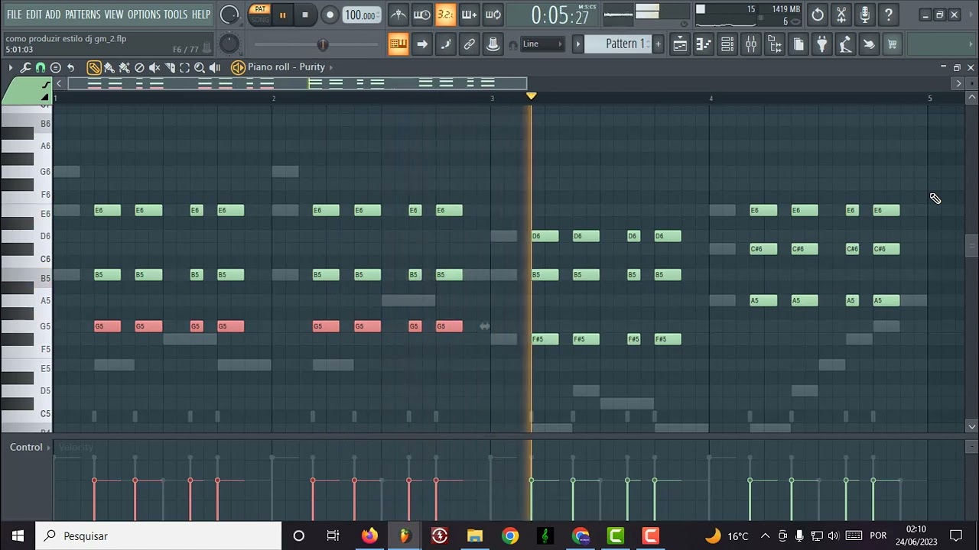This screenshot has height=550, width=979.
Task: Open the Control lane selector
Action: pyautogui.click(x=28, y=448)
